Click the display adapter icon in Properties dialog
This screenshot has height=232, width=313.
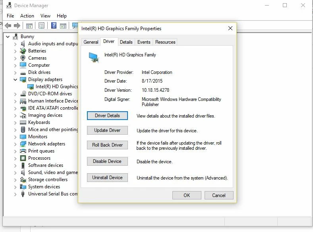(x=94, y=57)
